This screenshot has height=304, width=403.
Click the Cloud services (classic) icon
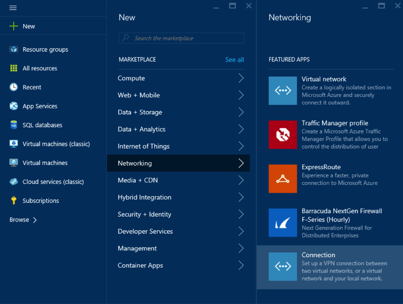[14, 182]
